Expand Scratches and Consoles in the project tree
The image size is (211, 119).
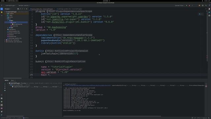point(5,42)
